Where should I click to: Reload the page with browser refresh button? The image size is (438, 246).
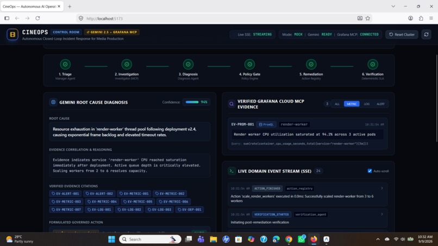37,18
